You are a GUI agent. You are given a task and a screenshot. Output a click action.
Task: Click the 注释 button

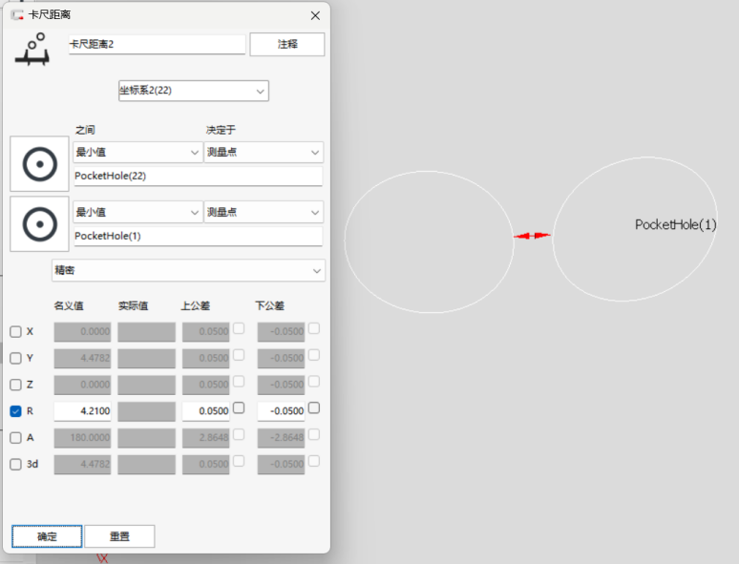coord(286,45)
